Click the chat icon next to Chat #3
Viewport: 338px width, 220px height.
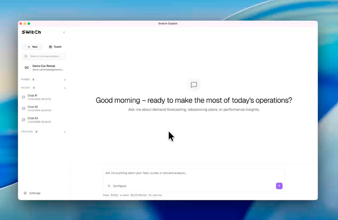[23, 119]
